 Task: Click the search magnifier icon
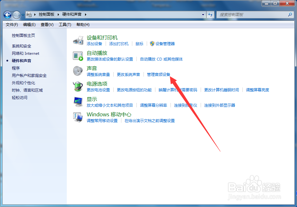coord(290,14)
